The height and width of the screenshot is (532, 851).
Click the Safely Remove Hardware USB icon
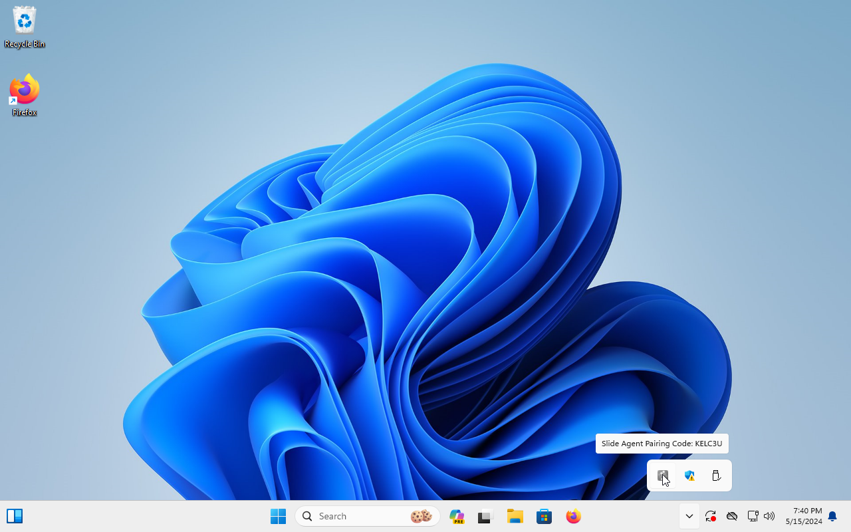click(x=716, y=475)
